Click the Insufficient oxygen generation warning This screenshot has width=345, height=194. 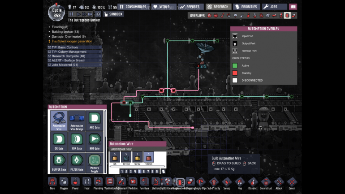tap(72, 41)
